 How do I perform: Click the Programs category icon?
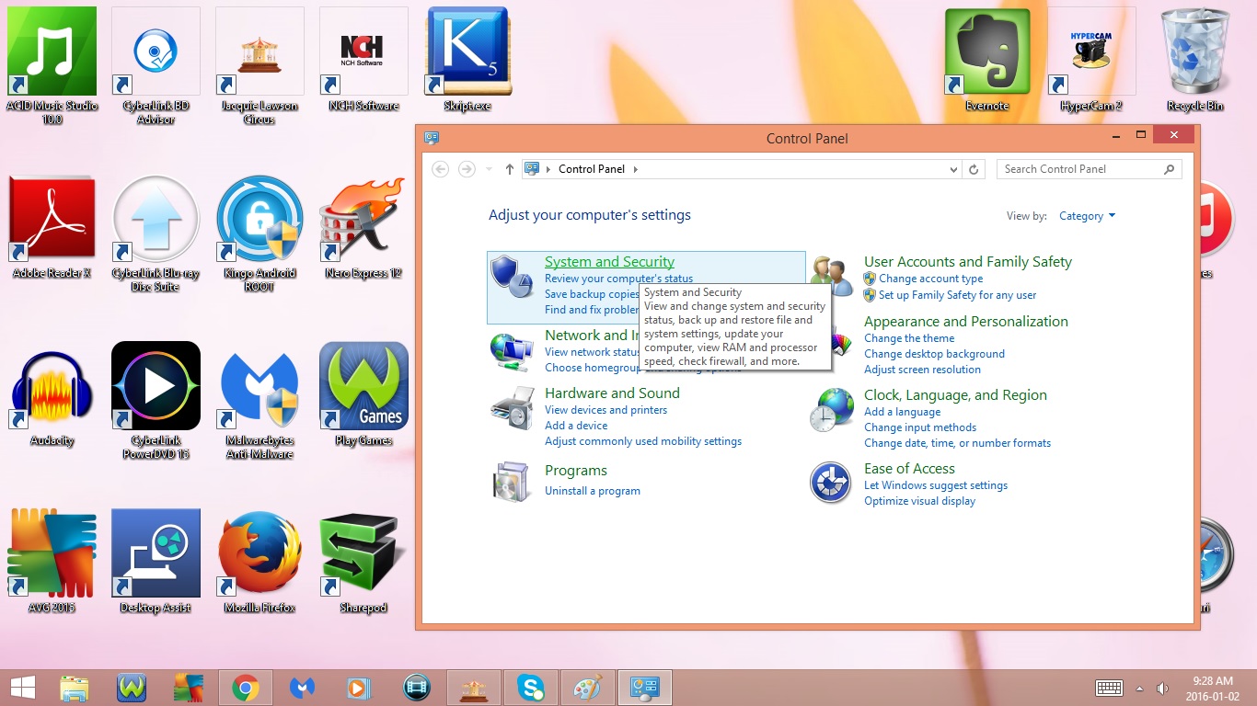click(512, 482)
